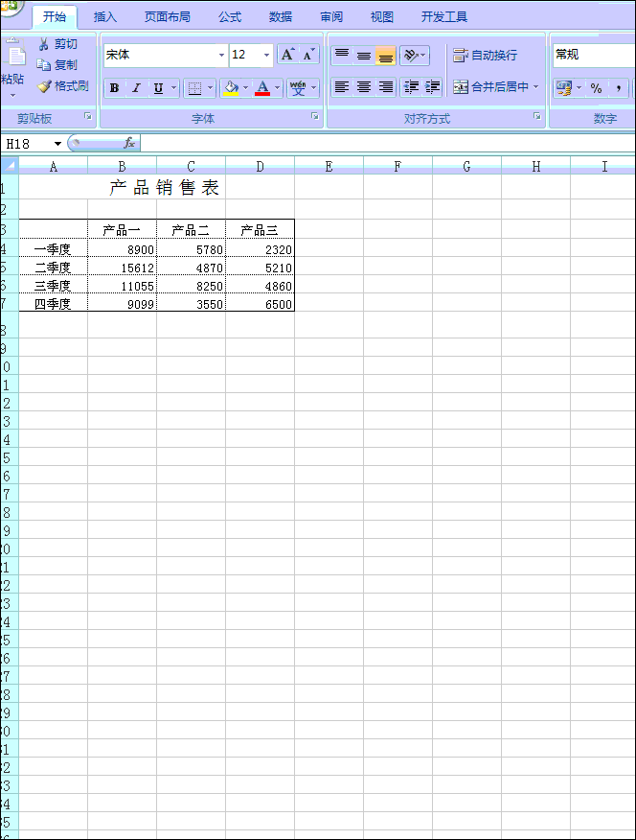The width and height of the screenshot is (636, 840).
Task: Align text right
Action: tap(386, 87)
